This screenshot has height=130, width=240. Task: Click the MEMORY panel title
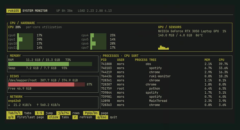(x=15, y=56)
